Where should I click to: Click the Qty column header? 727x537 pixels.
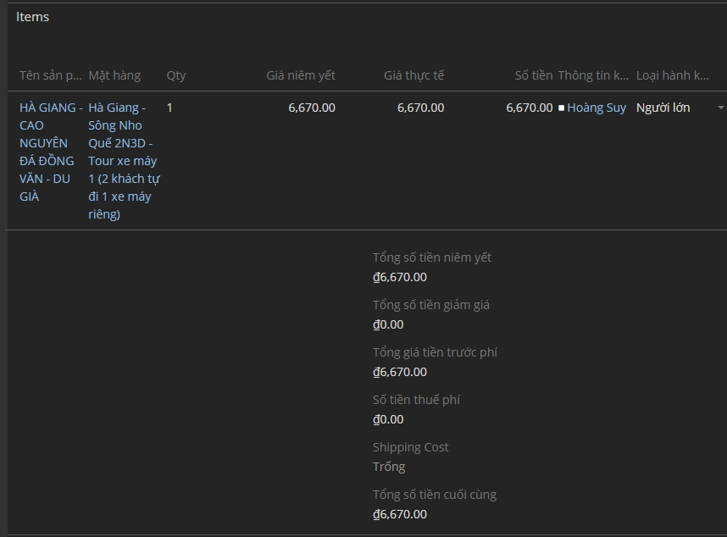[x=176, y=75]
